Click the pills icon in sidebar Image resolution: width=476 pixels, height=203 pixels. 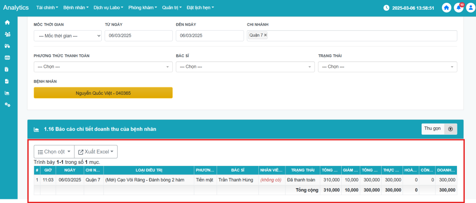(7, 46)
